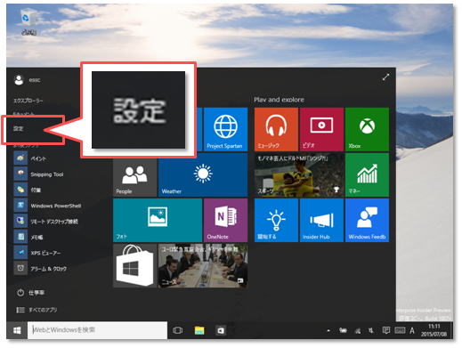Open the news photo tile
Screen dimensions: 462x348
pyautogui.click(x=203, y=266)
